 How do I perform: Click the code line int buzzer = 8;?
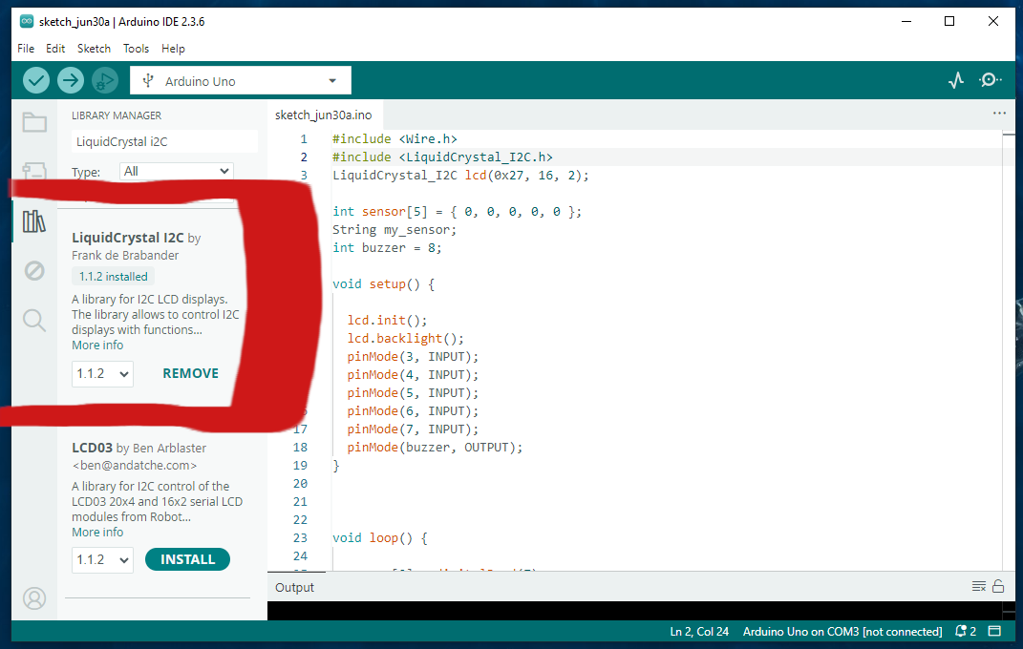coord(387,247)
